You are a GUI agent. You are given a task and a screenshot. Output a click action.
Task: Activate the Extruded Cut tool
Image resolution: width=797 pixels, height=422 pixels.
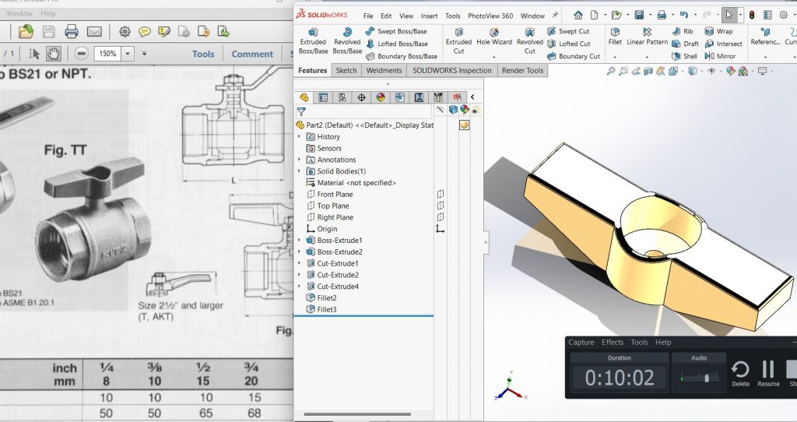(x=459, y=41)
